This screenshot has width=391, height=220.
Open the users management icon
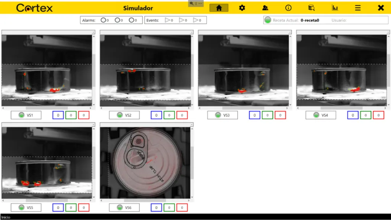click(265, 8)
